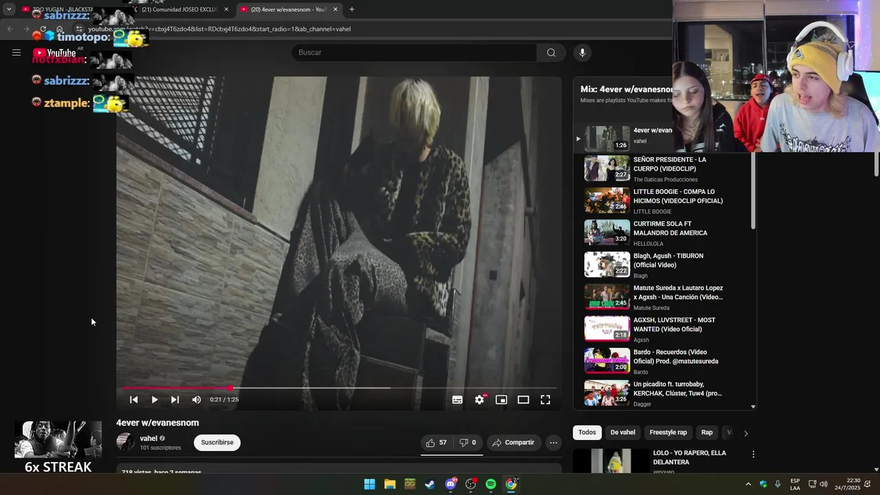
Task: Switch to theater mode view
Action: click(x=523, y=399)
